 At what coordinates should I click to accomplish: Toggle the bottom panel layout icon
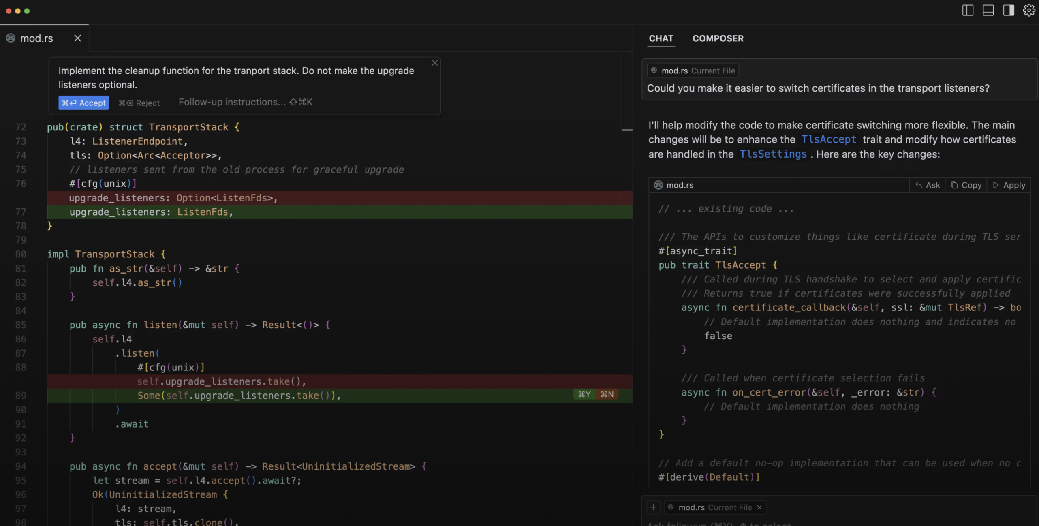pos(988,11)
